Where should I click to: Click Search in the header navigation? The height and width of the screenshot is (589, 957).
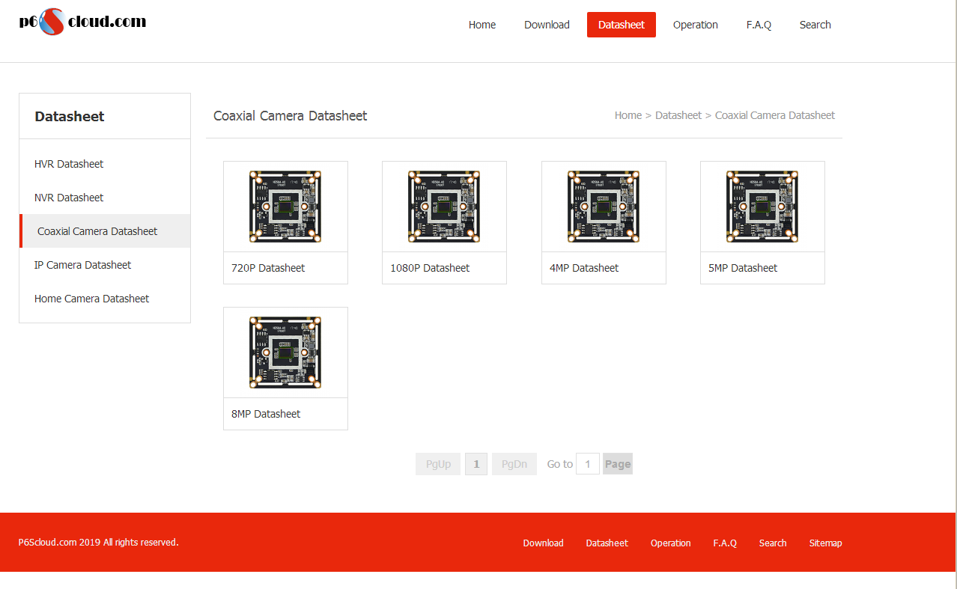(x=815, y=25)
